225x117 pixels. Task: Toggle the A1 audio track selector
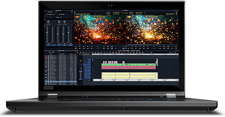(89, 67)
